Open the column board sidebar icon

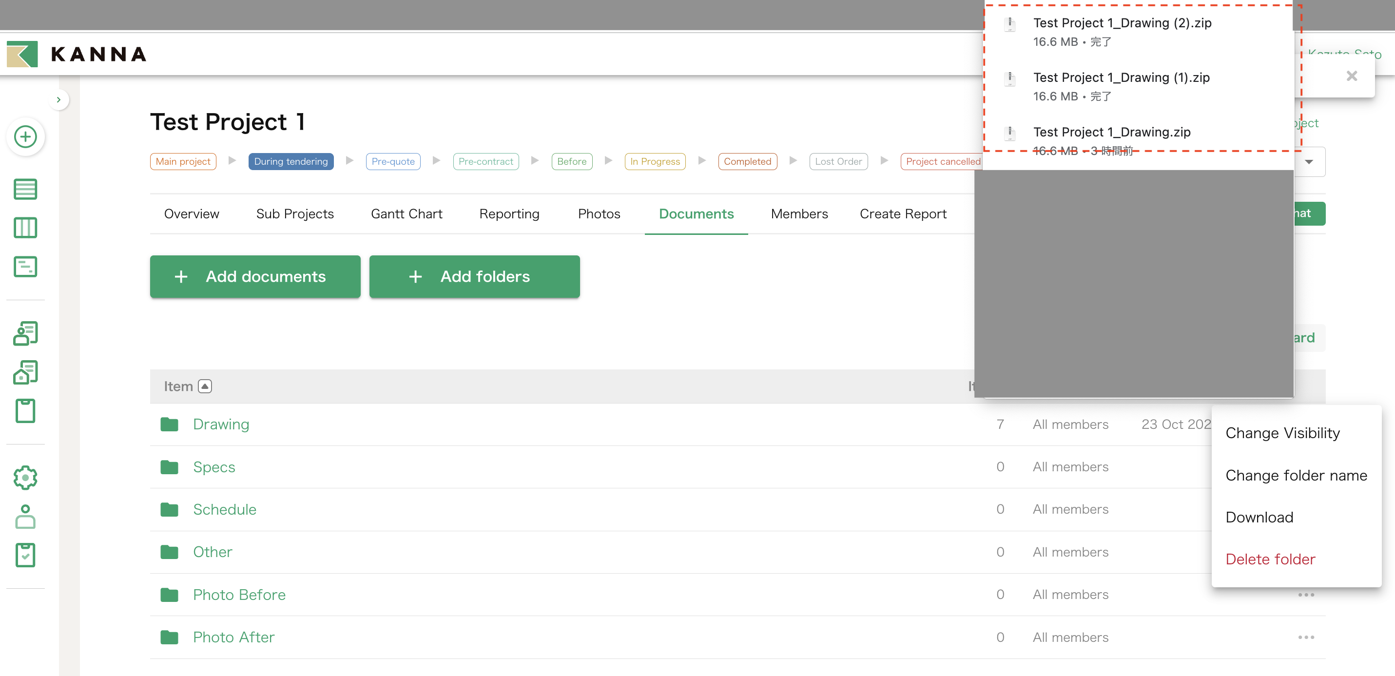click(x=25, y=228)
